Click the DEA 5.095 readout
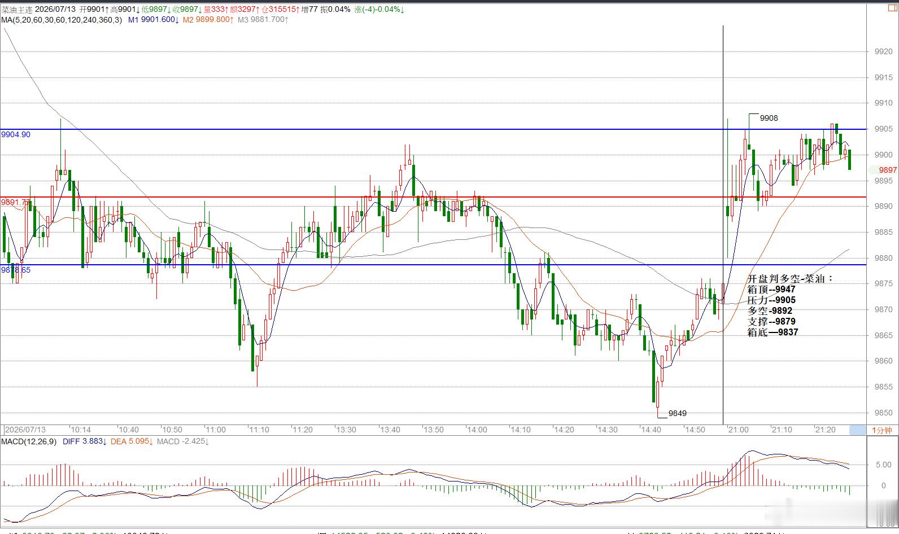 (x=132, y=441)
